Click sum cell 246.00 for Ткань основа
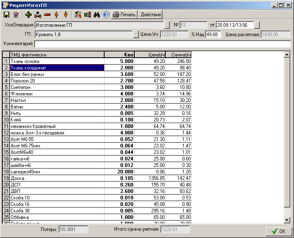This screenshot has height=238, width=294. coord(178,61)
